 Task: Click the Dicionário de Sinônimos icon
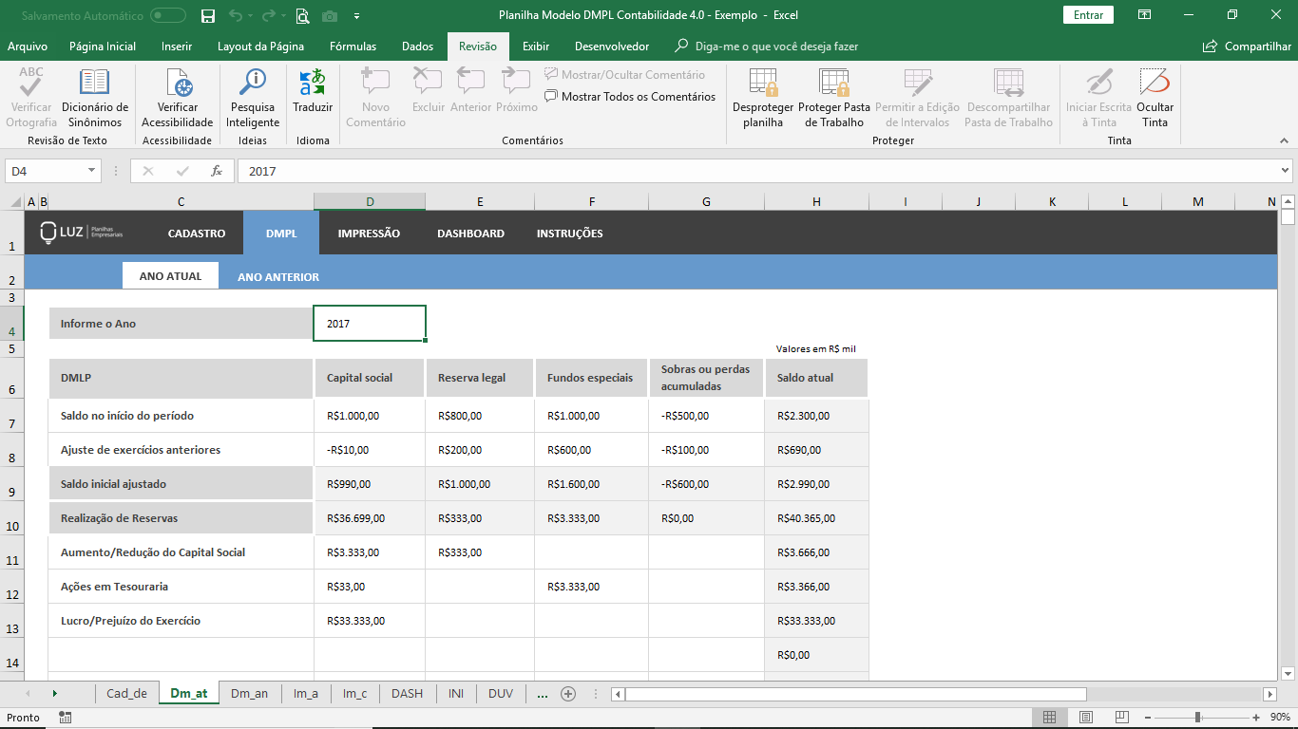tap(94, 84)
